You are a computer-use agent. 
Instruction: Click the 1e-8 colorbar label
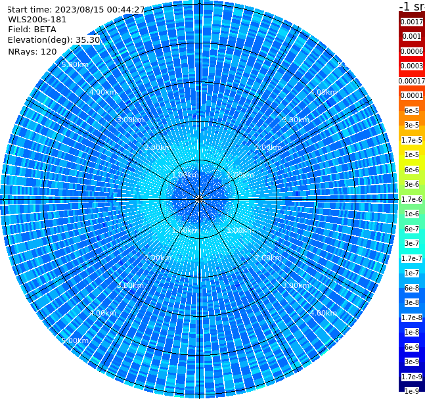tap(412, 332)
